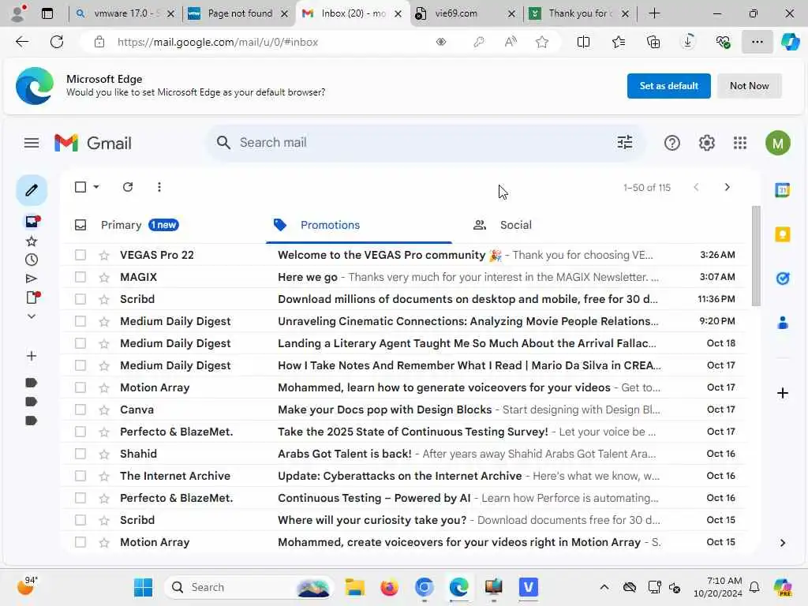The height and width of the screenshot is (606, 808).
Task: Go to next page of mail
Action: 727,187
